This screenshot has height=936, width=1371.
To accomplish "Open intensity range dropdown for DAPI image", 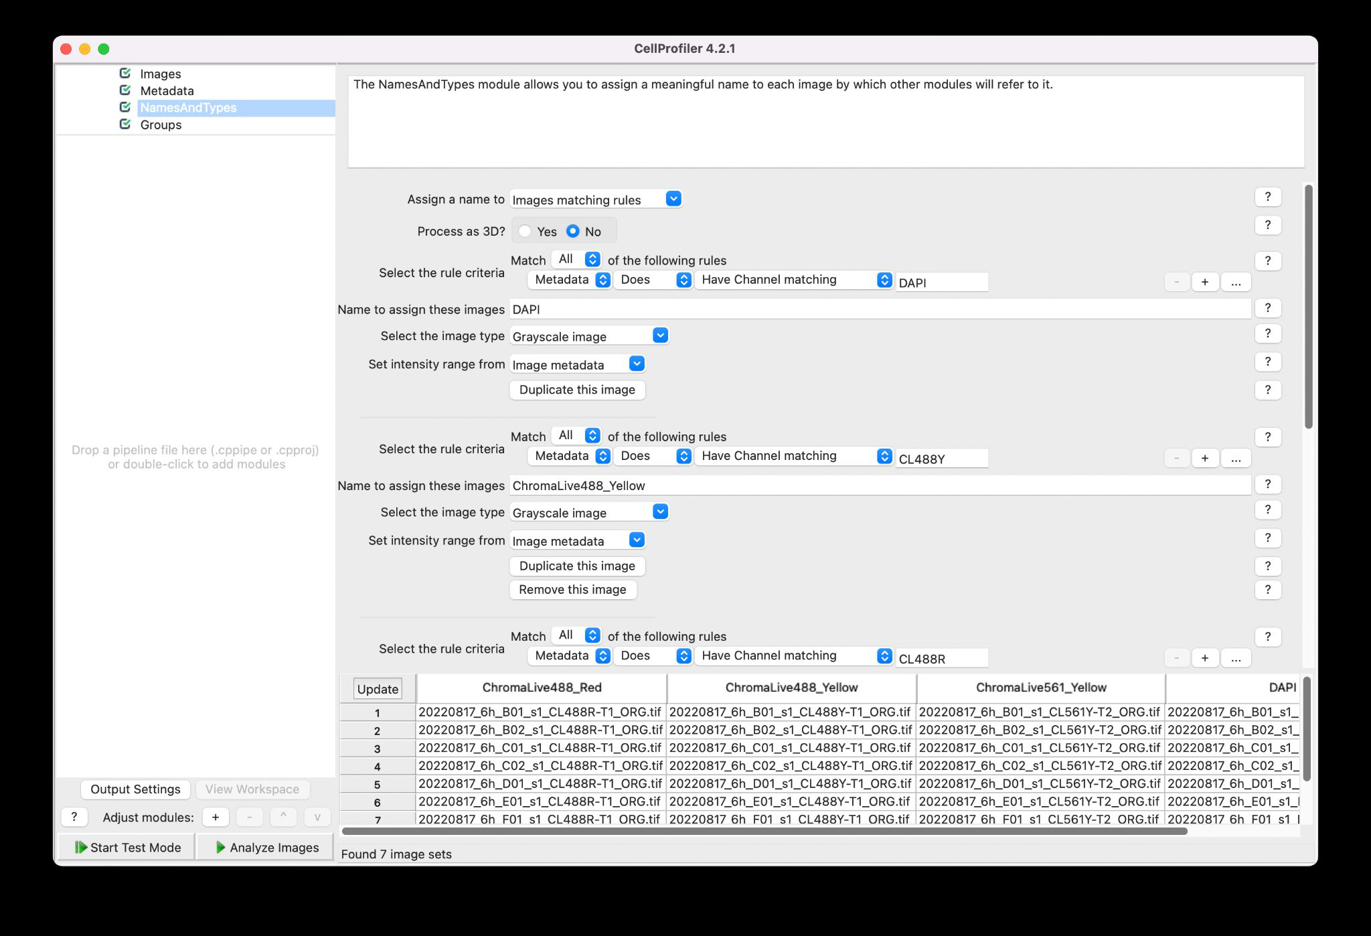I will [578, 364].
